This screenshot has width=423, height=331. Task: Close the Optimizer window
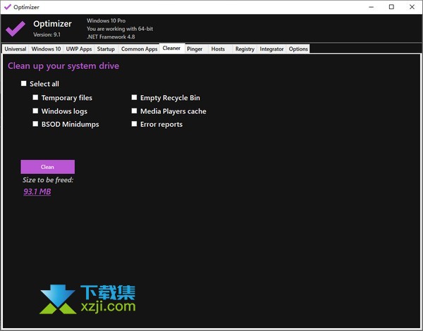(412, 7)
